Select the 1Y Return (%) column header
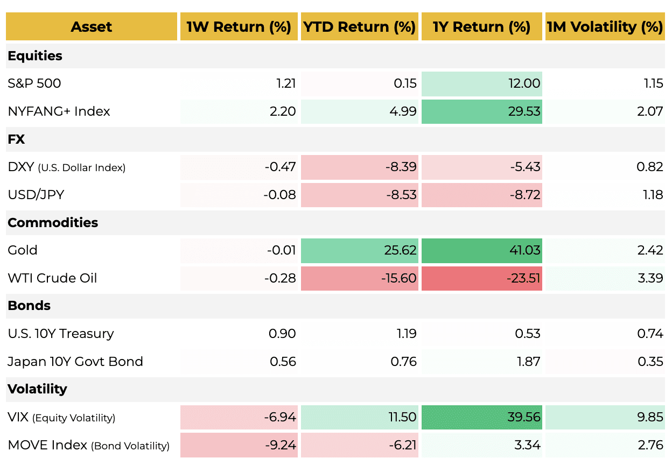Screen dimensions: 672x465 (x=482, y=26)
